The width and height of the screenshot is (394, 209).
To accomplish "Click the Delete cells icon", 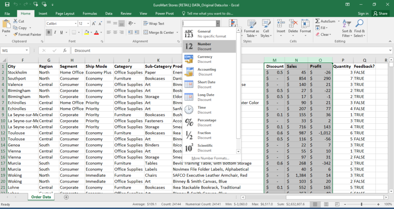I will pos(293,24).
